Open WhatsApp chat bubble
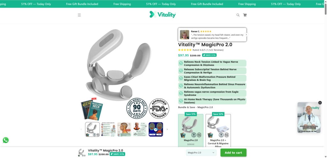Screen dimensions: 327x158 (6, 140)
